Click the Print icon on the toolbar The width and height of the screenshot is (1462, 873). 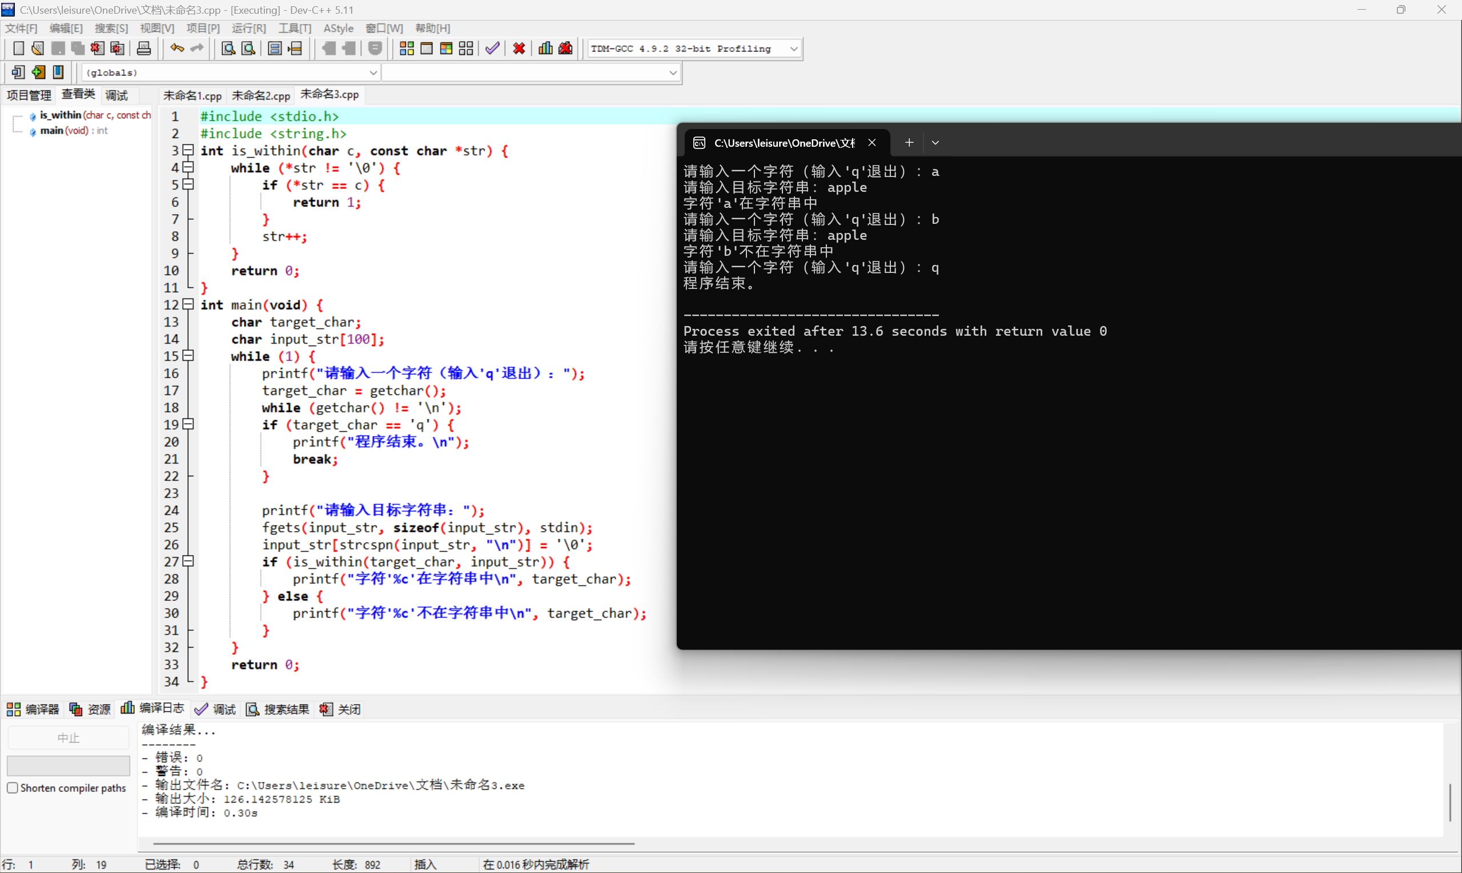(143, 48)
